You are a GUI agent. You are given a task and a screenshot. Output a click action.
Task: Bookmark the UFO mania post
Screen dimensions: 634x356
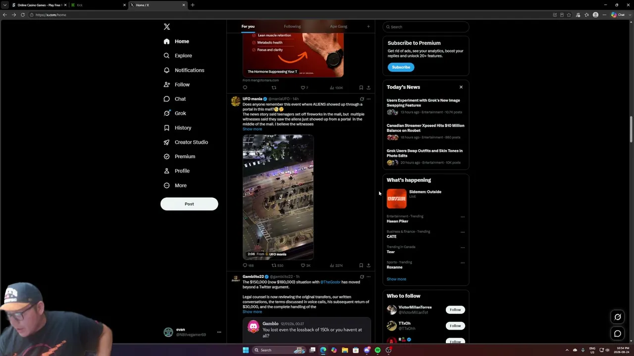361,266
